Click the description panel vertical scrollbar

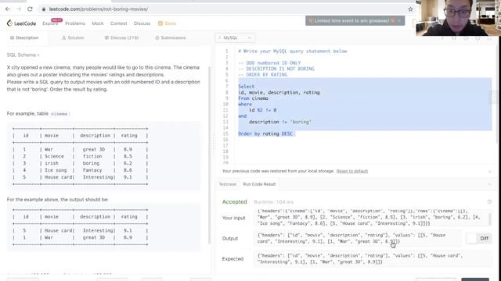pos(209,155)
